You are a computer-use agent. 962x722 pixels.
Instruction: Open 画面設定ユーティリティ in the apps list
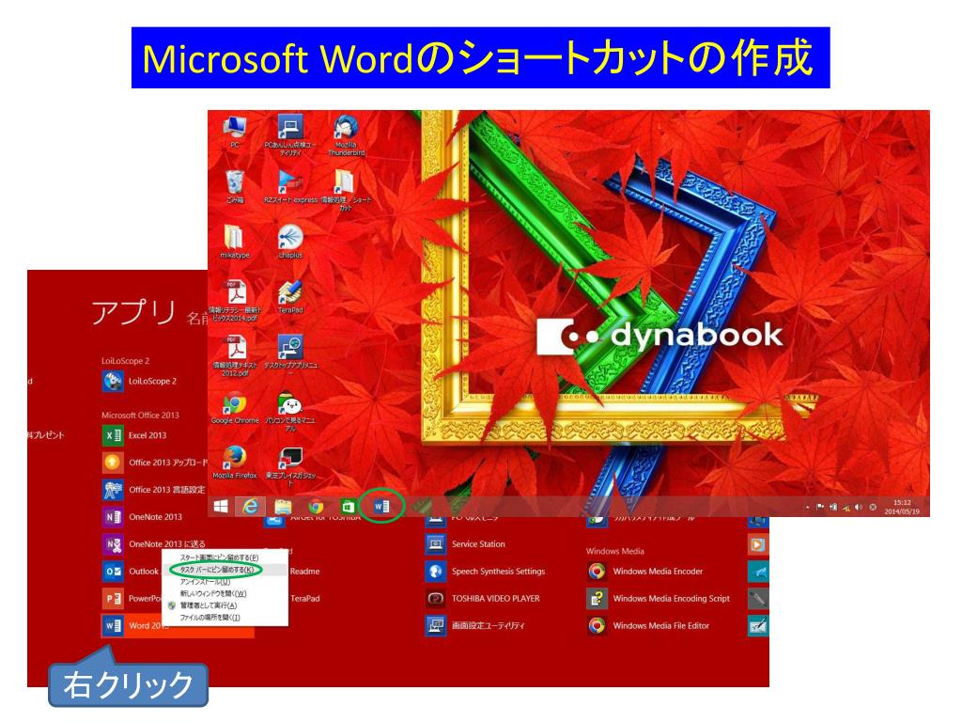click(x=475, y=625)
